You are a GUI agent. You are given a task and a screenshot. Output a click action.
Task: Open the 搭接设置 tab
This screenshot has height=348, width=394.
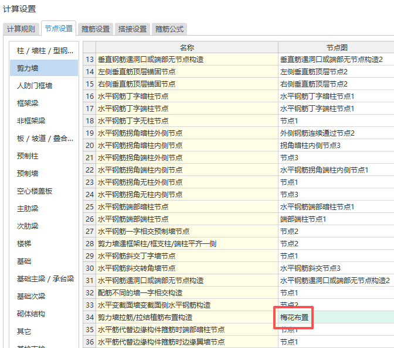pos(133,29)
